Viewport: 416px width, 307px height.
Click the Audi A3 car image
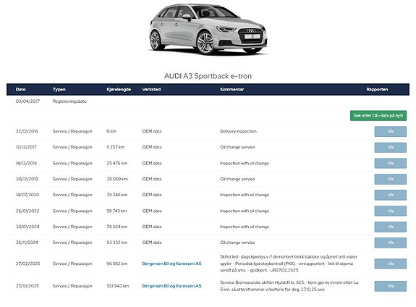tap(208, 29)
